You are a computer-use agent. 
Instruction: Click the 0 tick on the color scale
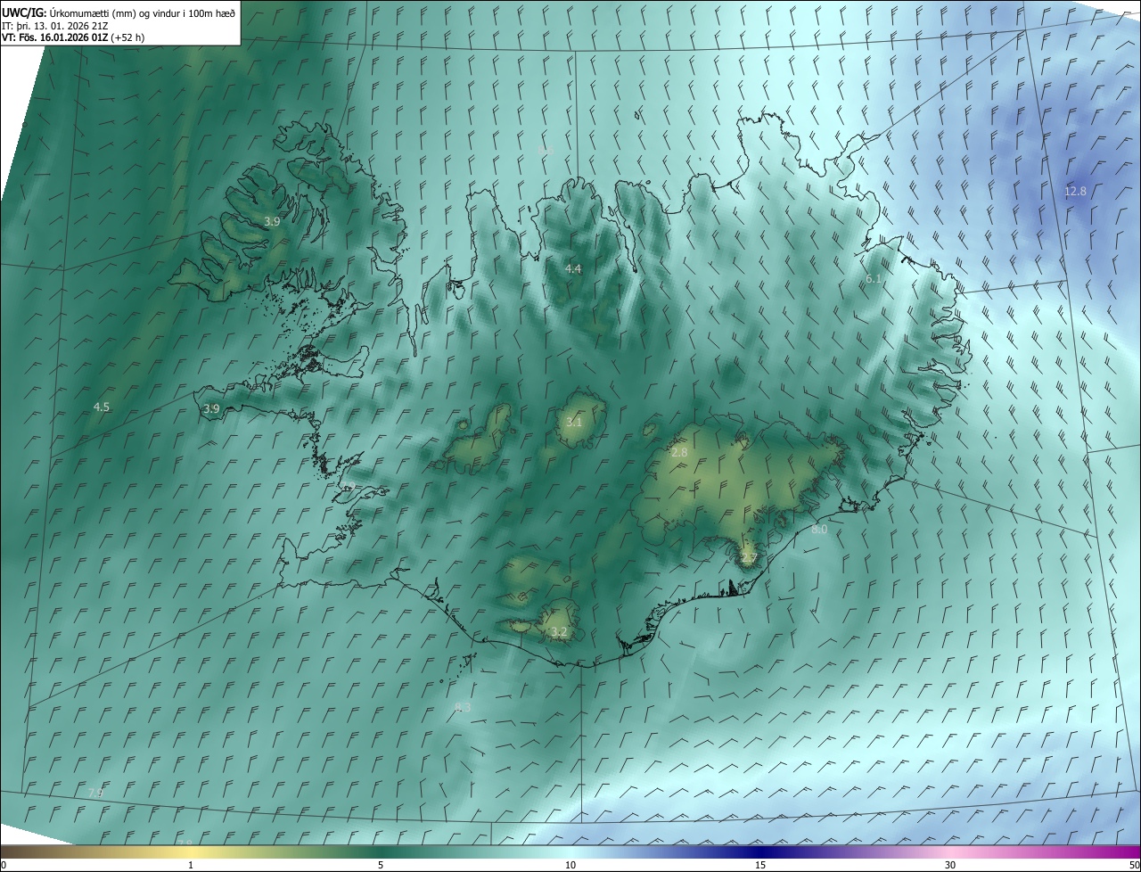point(4,865)
